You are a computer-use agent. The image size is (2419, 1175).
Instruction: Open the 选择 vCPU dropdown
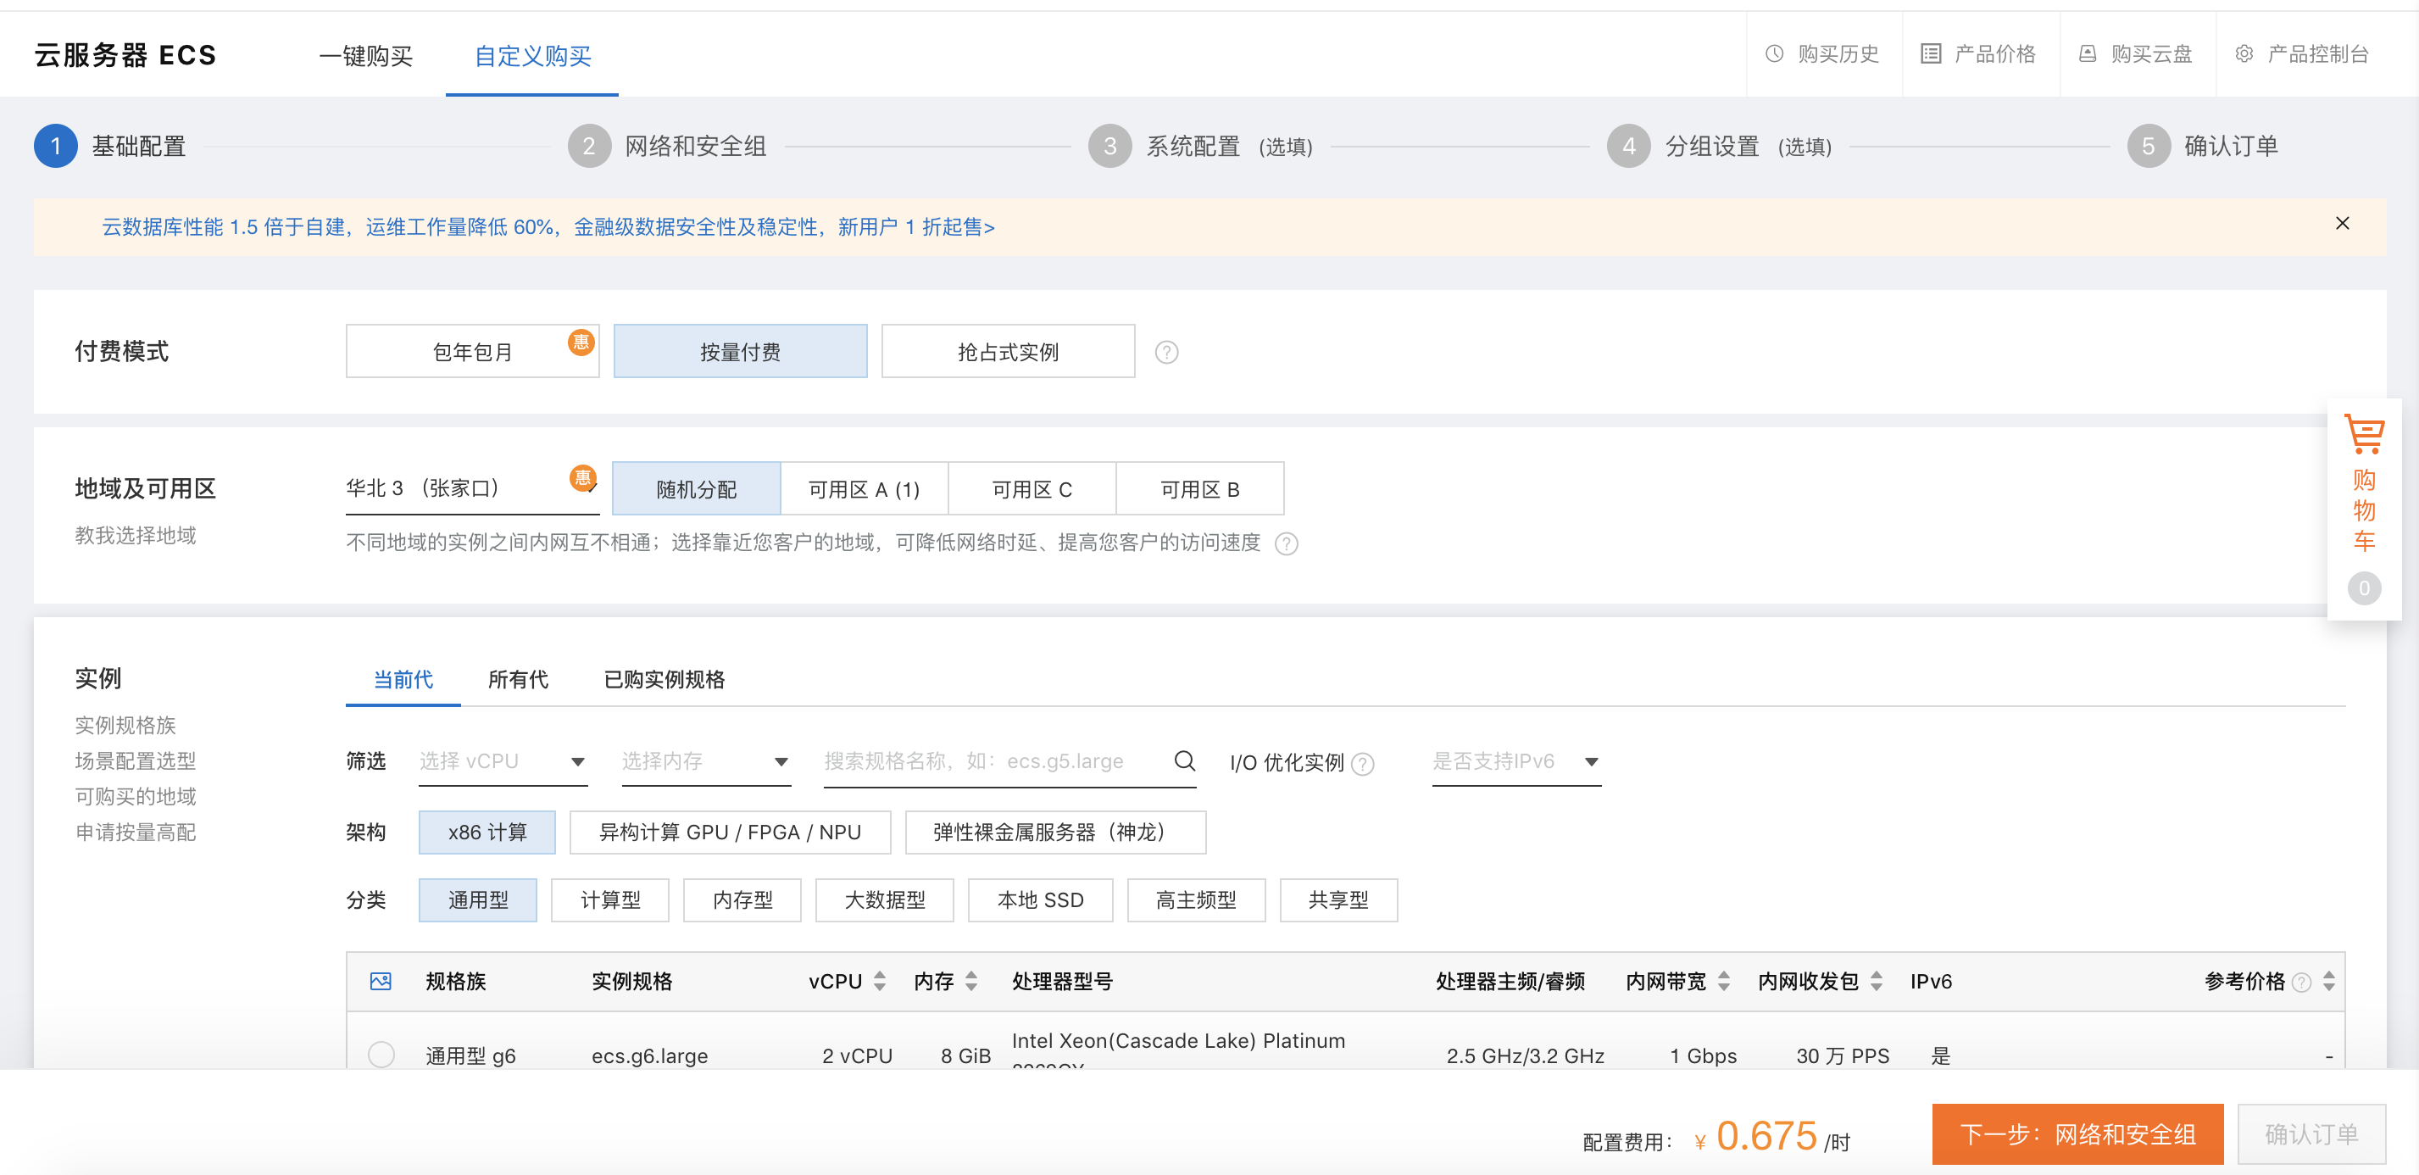[x=503, y=760]
